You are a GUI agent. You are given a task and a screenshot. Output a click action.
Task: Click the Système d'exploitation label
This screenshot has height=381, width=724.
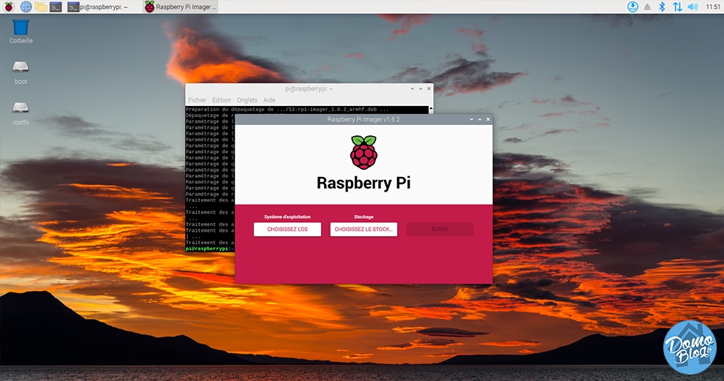point(287,216)
